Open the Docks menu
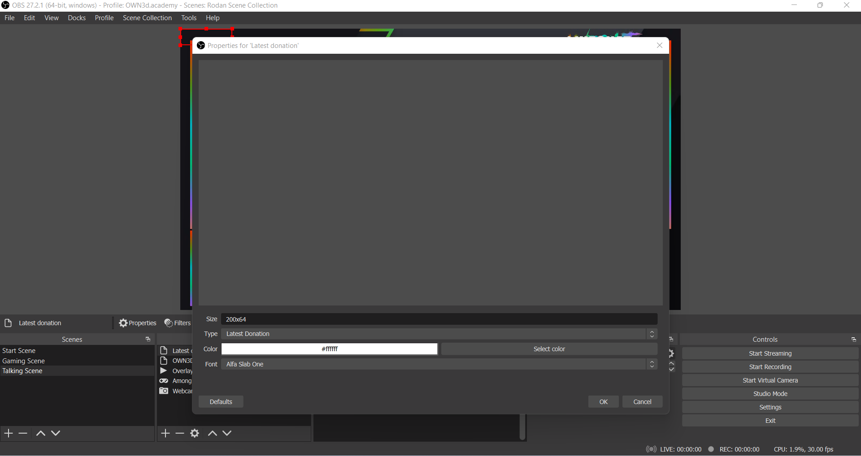 tap(77, 18)
